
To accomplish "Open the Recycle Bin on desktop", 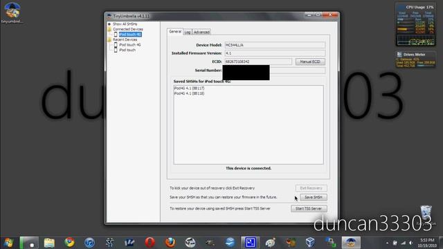I will tap(426, 214).
